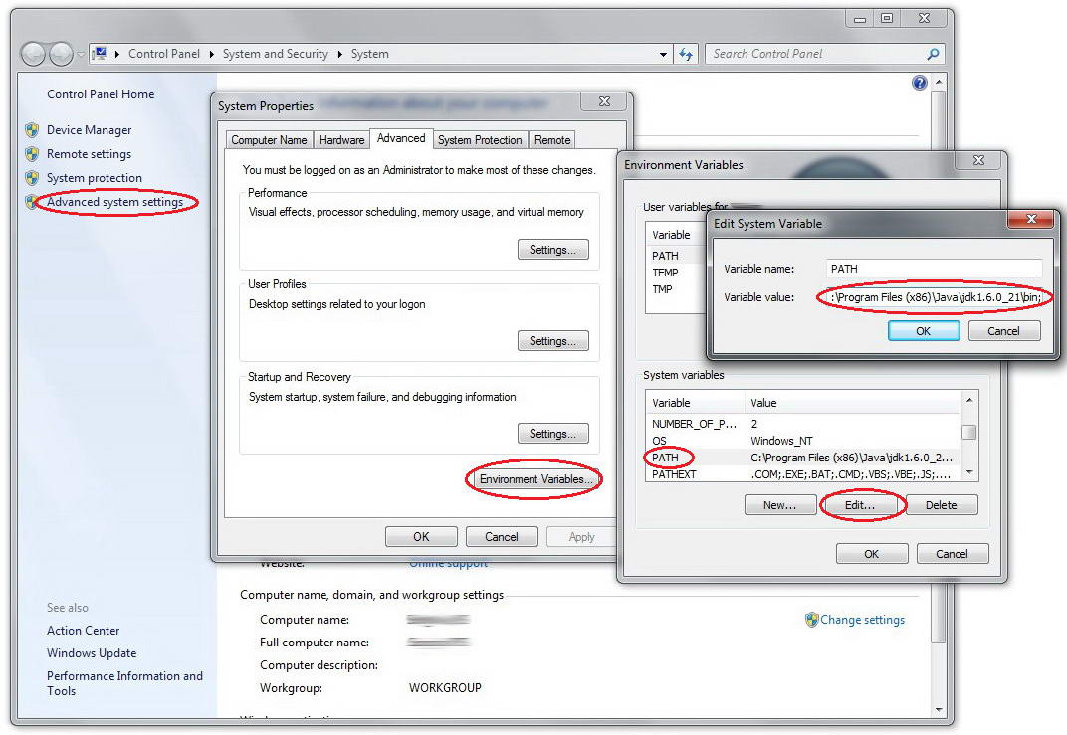This screenshot has height=735, width=1067.
Task: Open the Remote tab
Action: pyautogui.click(x=551, y=140)
